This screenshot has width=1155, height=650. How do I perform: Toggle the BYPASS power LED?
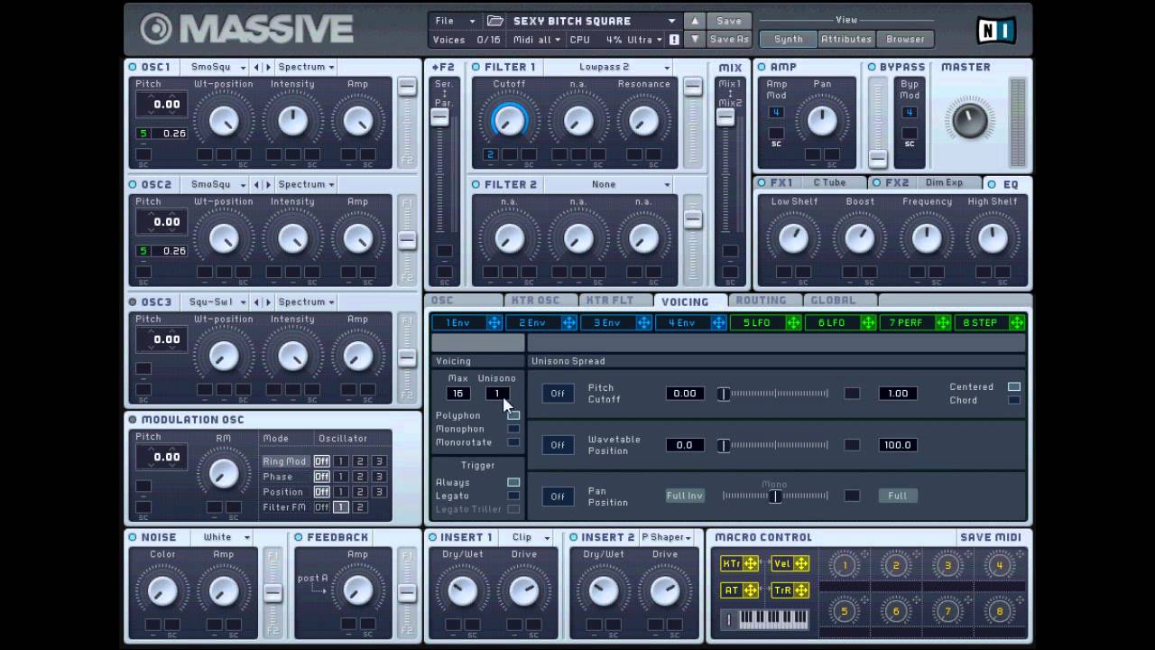pyautogui.click(x=872, y=67)
